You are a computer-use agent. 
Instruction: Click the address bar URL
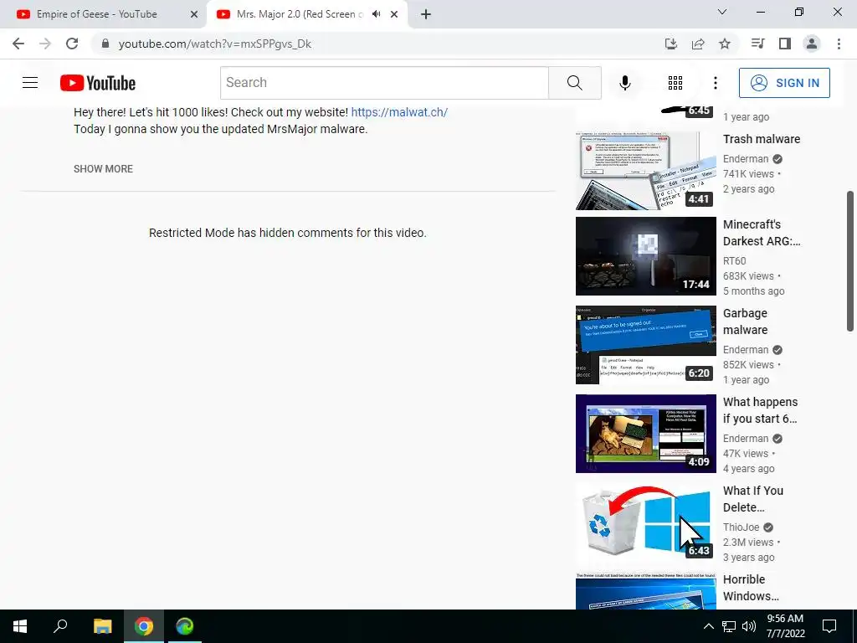(x=215, y=44)
